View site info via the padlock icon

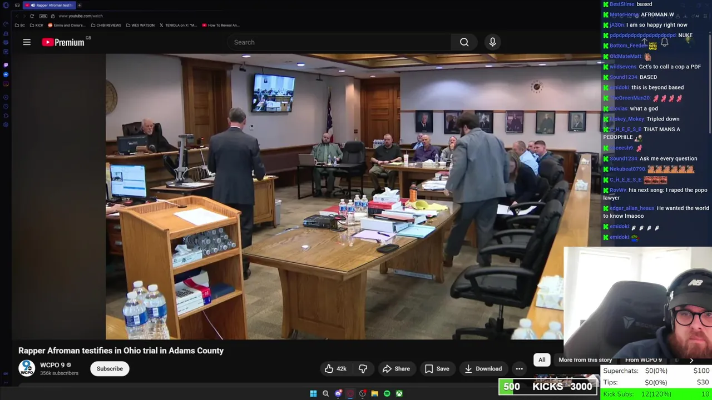[x=53, y=16]
